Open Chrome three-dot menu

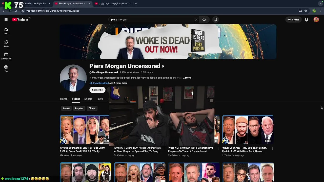(320, 11)
